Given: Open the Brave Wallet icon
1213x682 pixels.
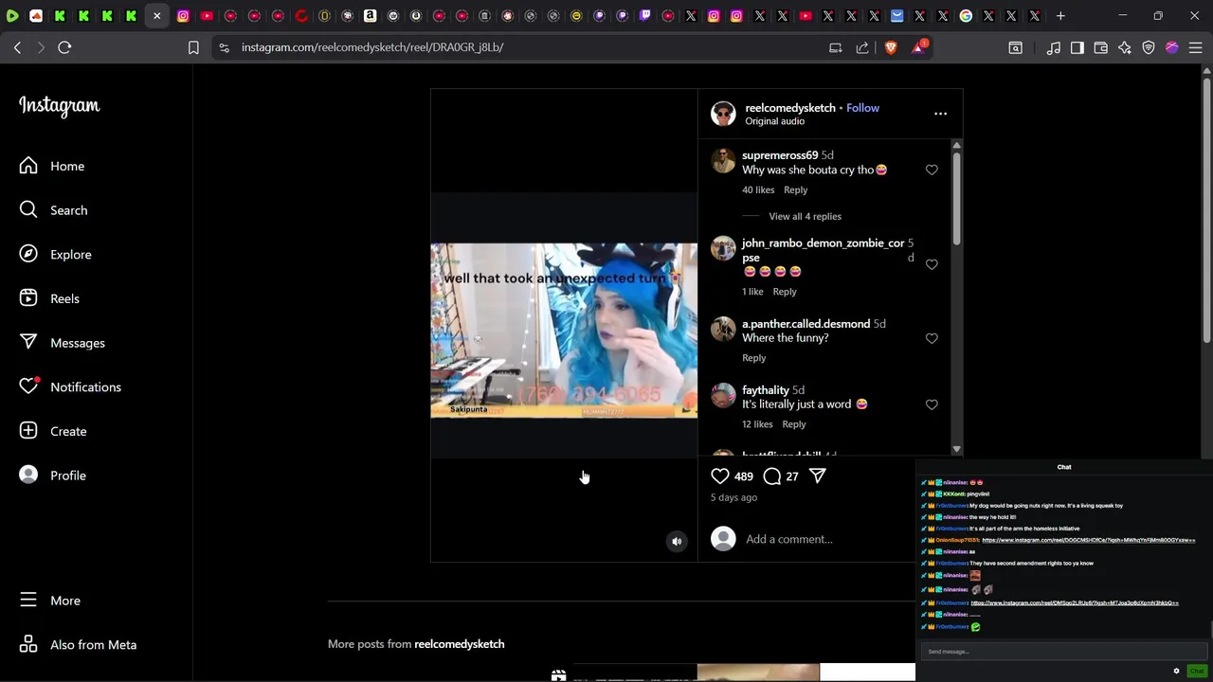Looking at the screenshot, I should (x=1101, y=47).
